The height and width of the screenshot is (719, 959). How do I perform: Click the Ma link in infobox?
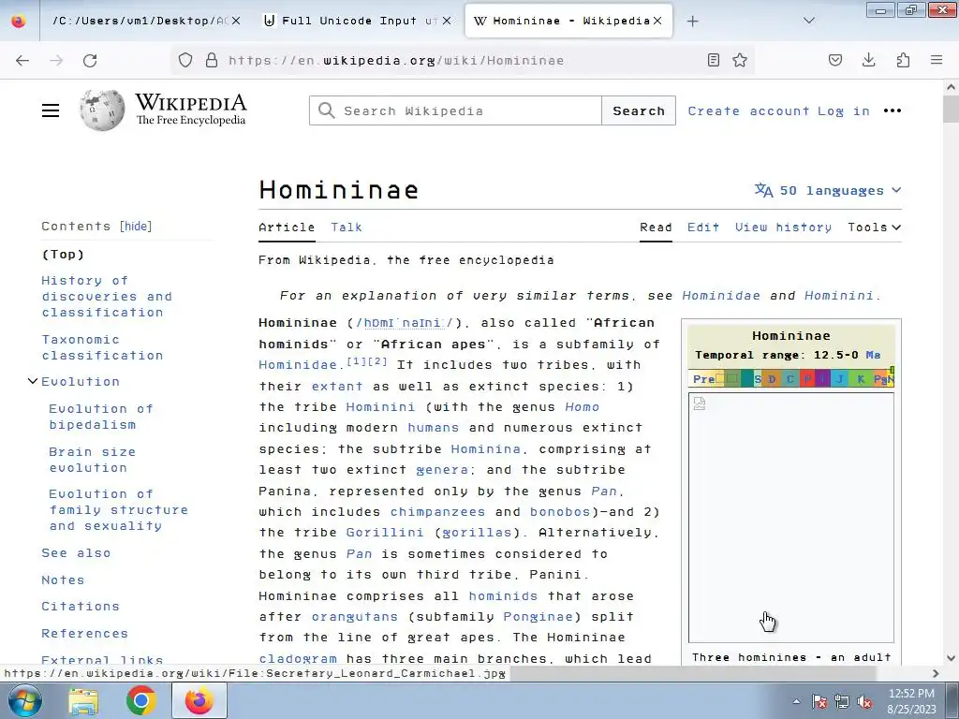tap(873, 355)
